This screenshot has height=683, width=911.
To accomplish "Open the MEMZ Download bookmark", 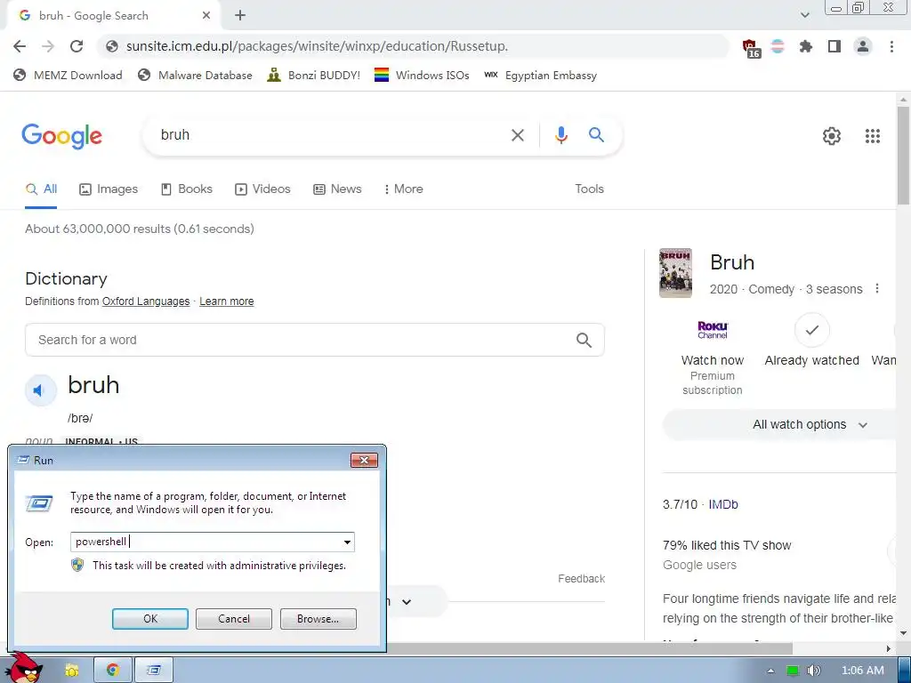I will point(68,75).
